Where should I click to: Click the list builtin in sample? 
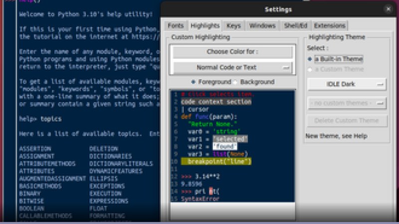pos(219,154)
